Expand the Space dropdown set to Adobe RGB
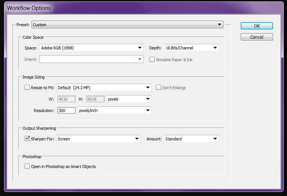Image resolution: width=287 pixels, height=196 pixels. tap(91, 48)
